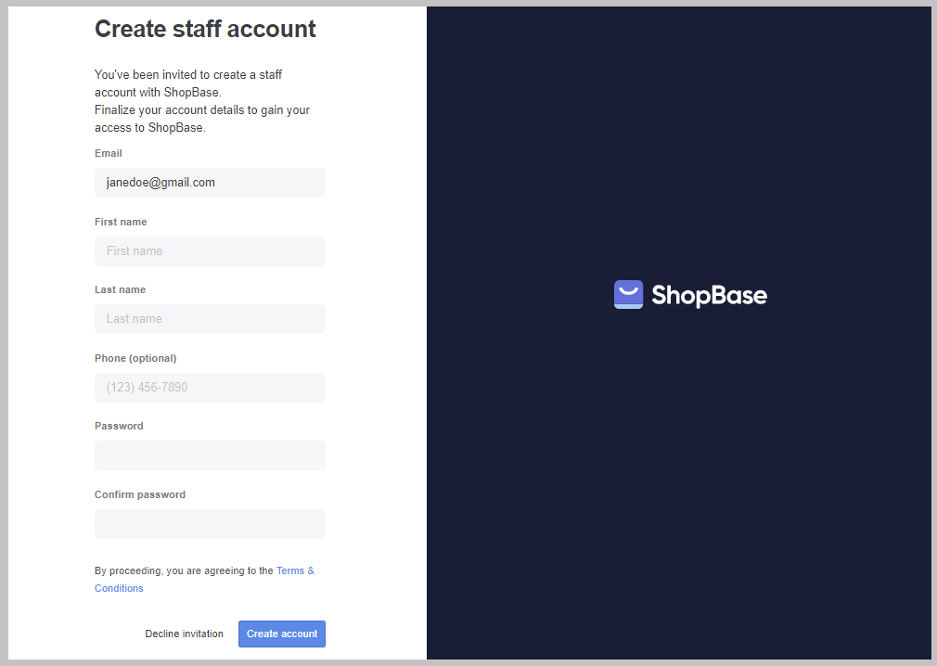The image size is (937, 666).
Task: Click the 'Confirm password' label
Action: (140, 494)
